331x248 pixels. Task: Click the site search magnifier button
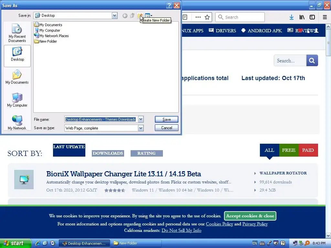coord(312,60)
